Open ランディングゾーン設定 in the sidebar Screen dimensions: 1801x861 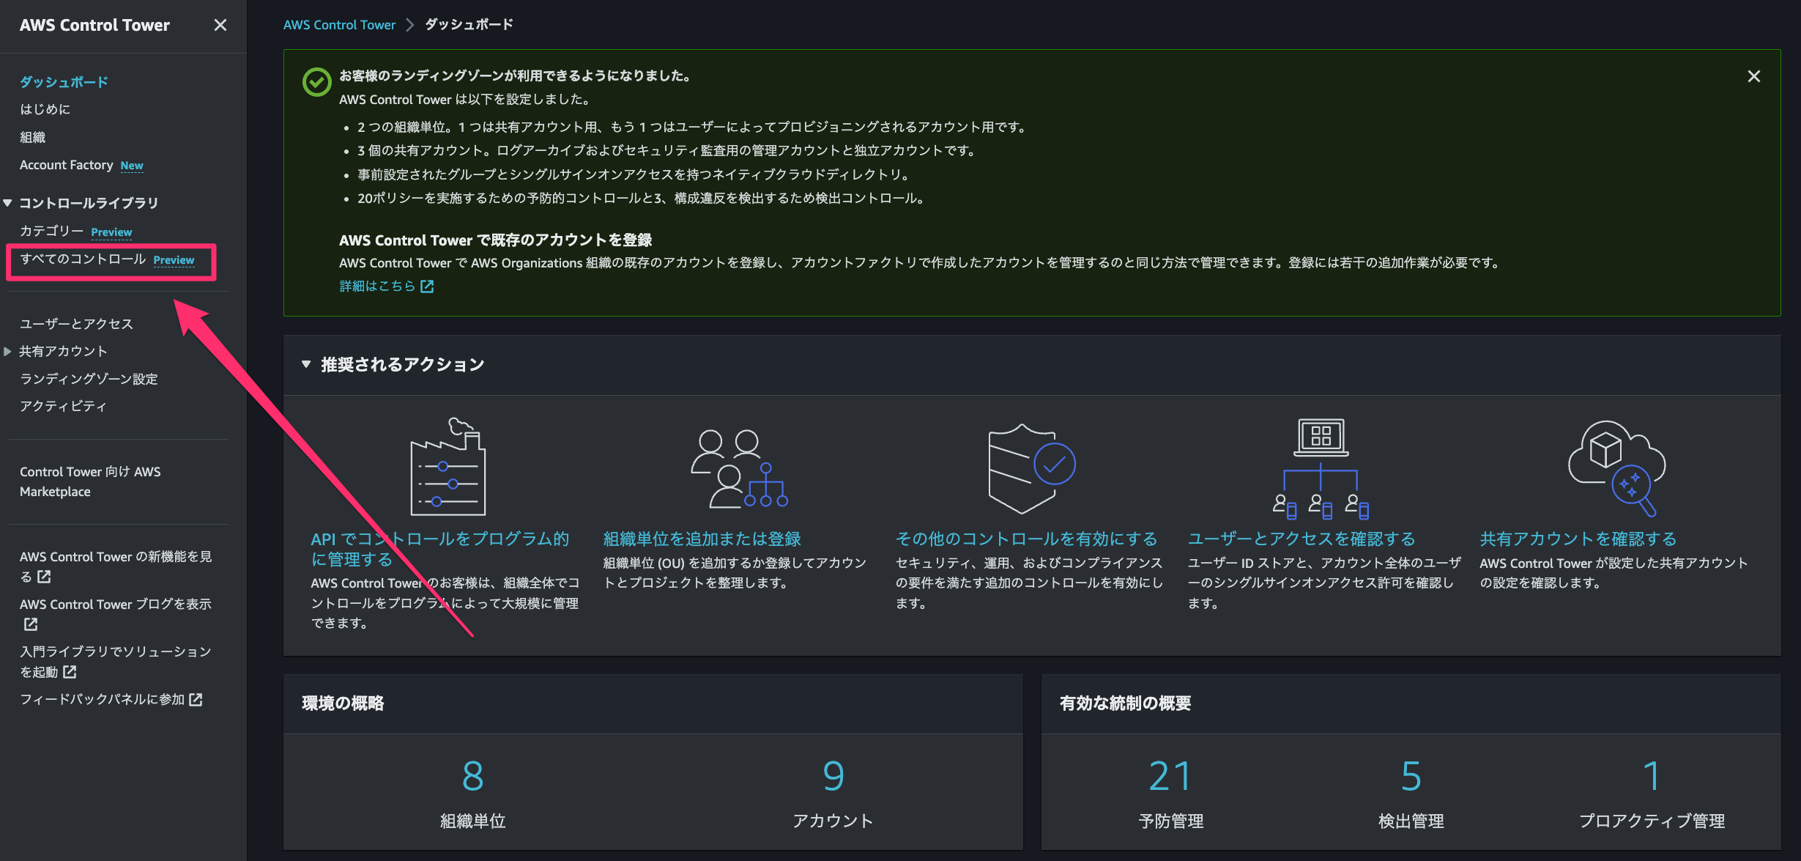pyautogui.click(x=89, y=379)
